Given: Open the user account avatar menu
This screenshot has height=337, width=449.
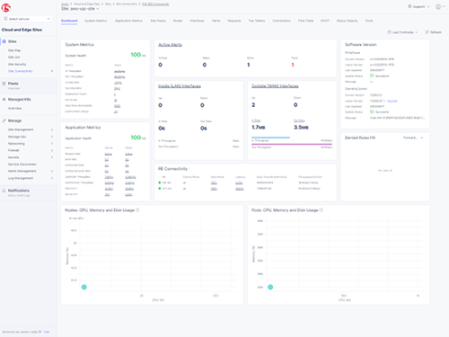Looking at the screenshot, I should (x=438, y=6).
